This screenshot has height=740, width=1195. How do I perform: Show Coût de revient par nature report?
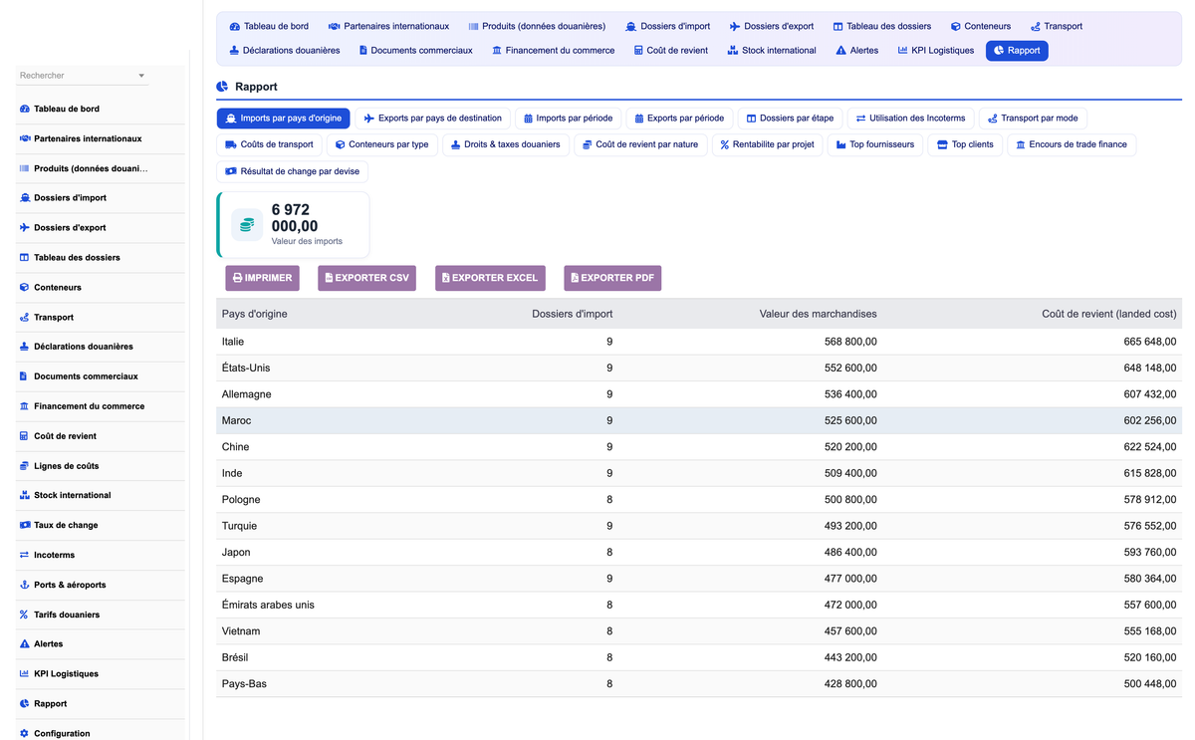coord(640,144)
